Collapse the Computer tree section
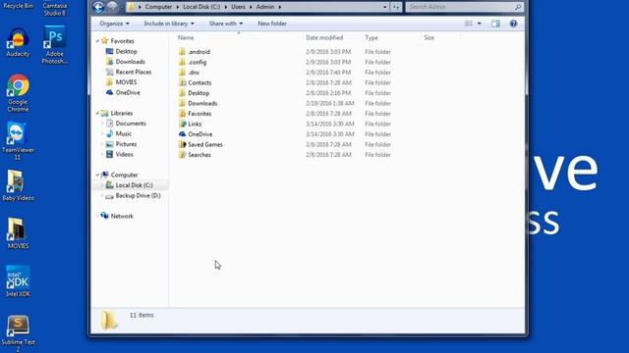Viewport: 629px width, 353px height. pyautogui.click(x=97, y=175)
